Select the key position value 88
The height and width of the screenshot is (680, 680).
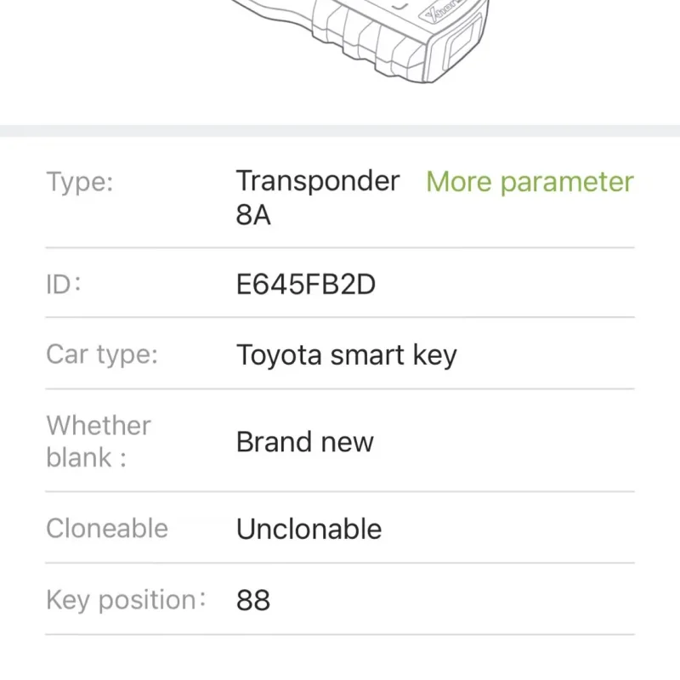(x=253, y=600)
